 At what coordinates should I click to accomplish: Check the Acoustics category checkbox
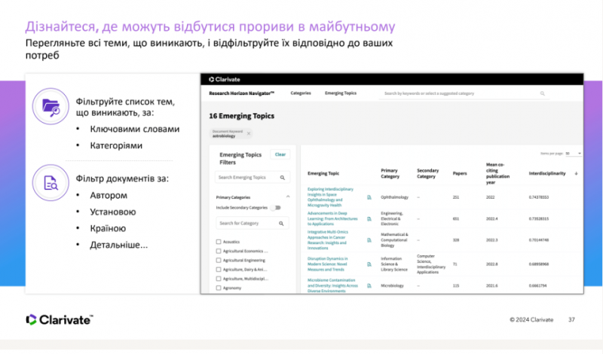(x=219, y=242)
